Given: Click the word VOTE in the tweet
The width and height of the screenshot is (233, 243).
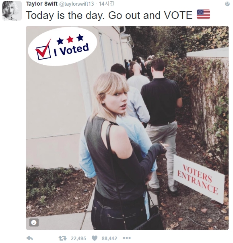Looking at the screenshot, I should [x=178, y=15].
